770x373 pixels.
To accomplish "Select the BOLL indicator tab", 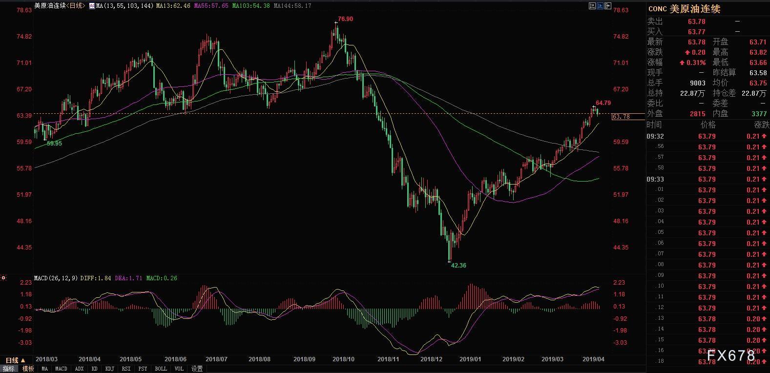I will pos(161,369).
